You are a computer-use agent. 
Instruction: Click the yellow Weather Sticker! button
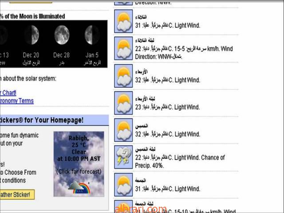(17, 194)
